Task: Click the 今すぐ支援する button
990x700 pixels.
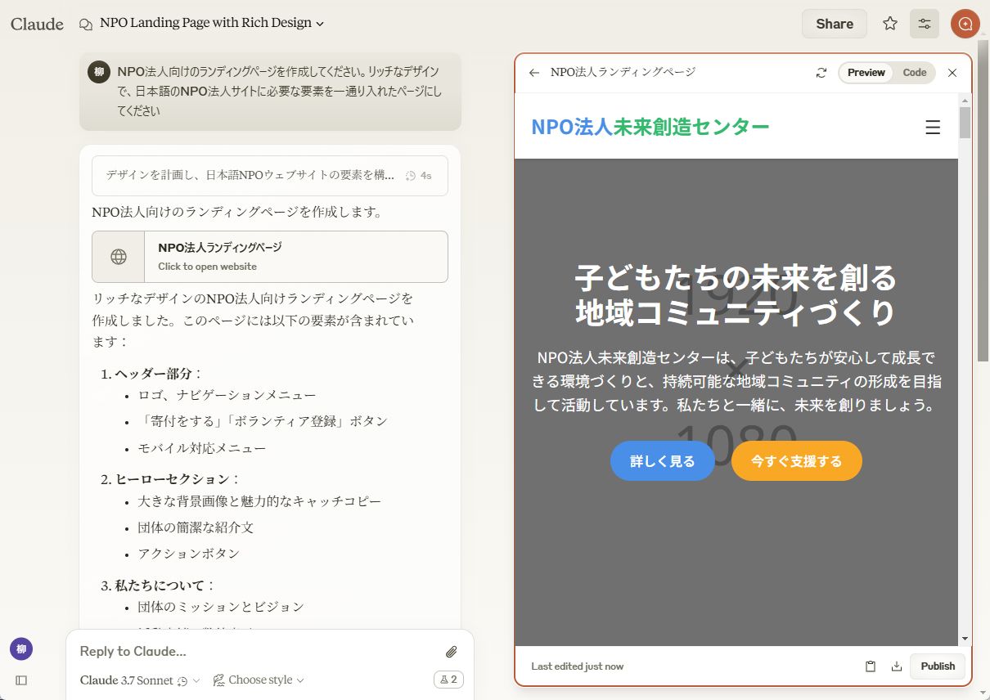Action: [796, 461]
